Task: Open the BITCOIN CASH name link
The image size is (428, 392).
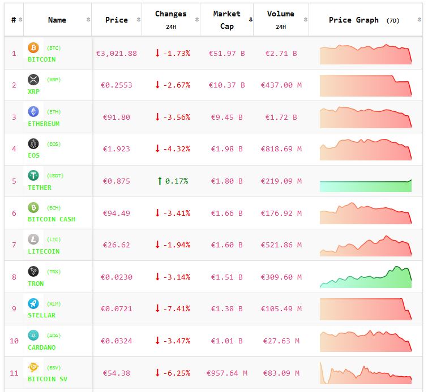Action: click(52, 219)
